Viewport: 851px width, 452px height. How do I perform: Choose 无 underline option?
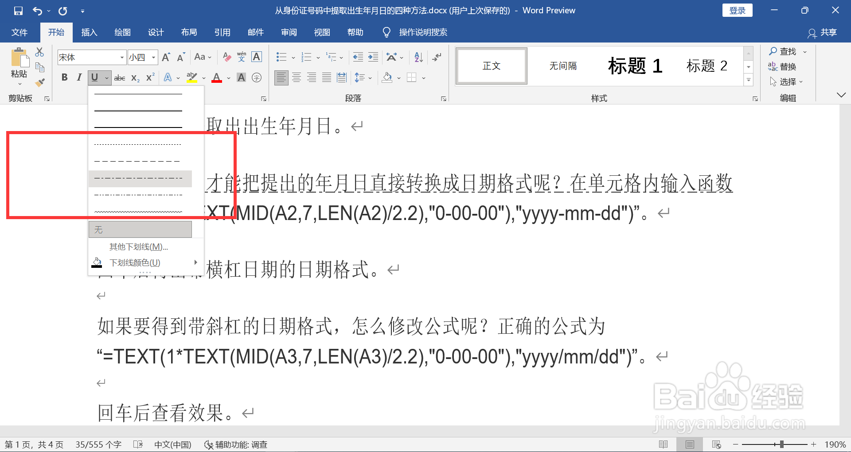[140, 230]
